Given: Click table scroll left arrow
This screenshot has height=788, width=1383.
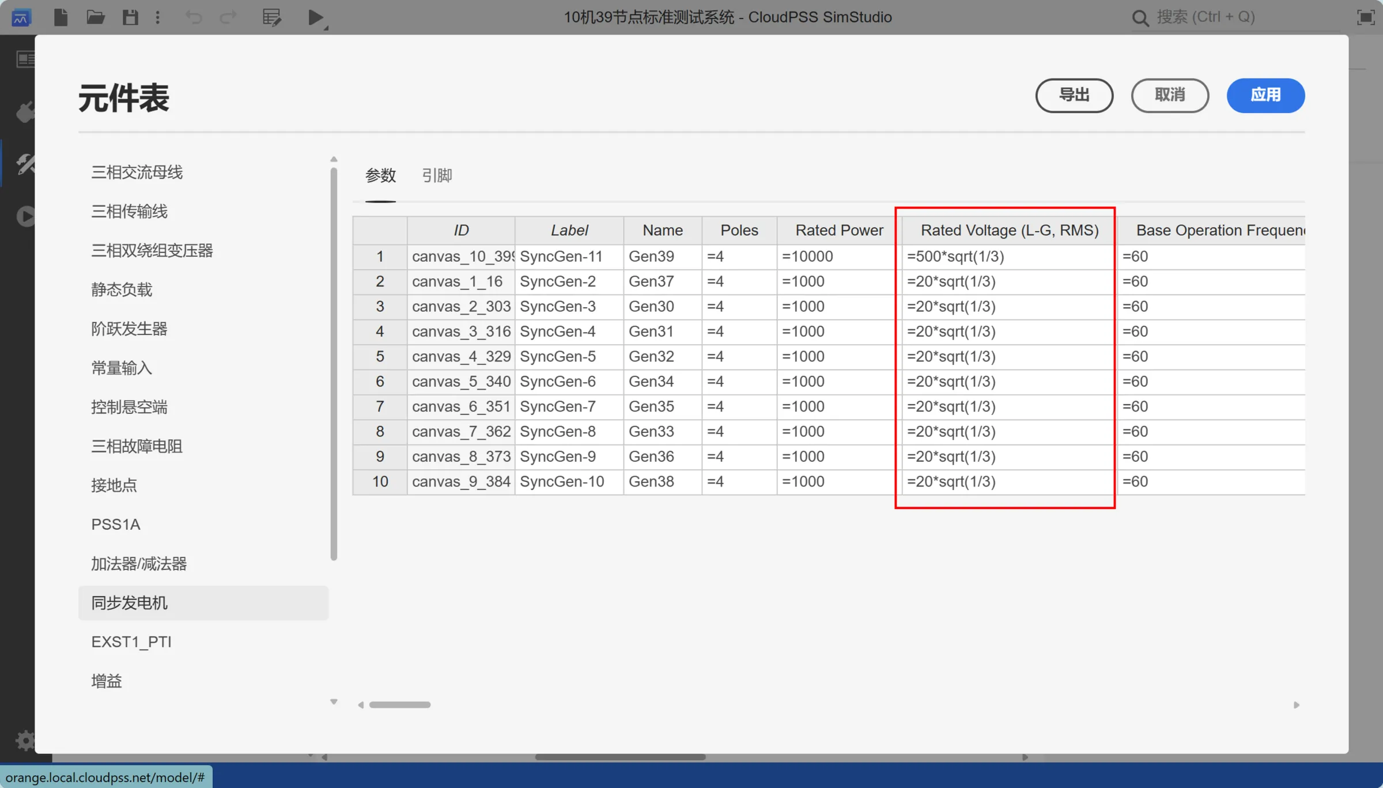Looking at the screenshot, I should point(361,704).
